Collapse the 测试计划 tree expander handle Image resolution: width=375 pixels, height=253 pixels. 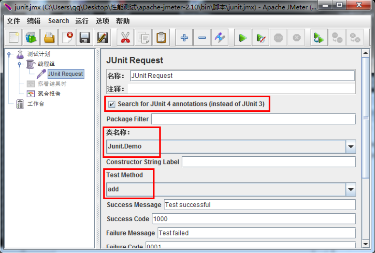[9, 54]
